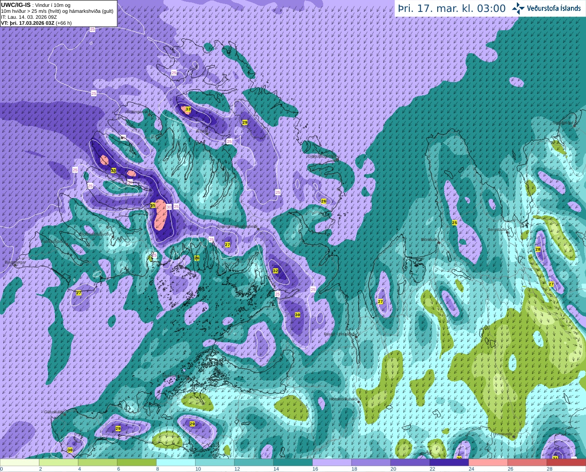586x472 pixels.
Task: Click the legend tick value 16
Action: [x=315, y=469]
